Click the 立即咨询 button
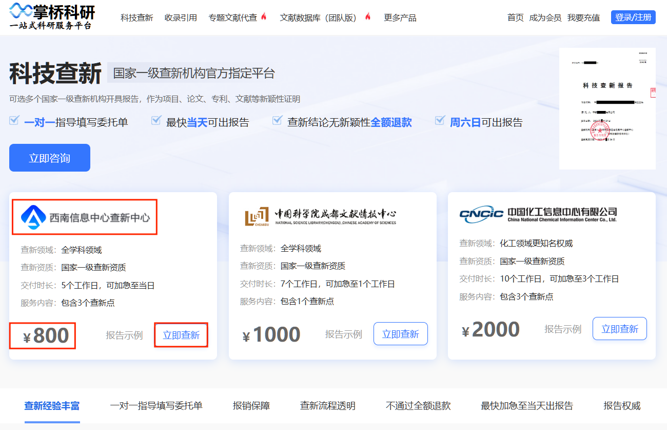667x430 pixels. [50, 158]
